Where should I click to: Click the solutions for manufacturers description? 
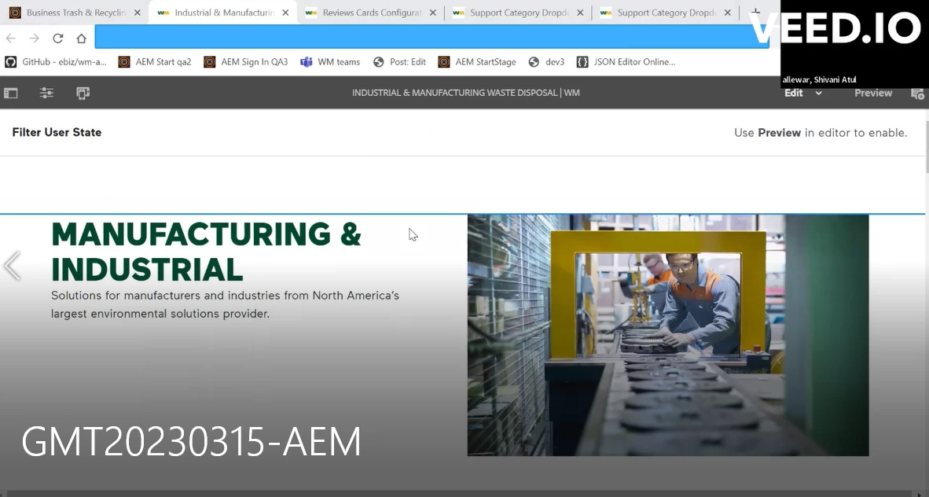225,304
